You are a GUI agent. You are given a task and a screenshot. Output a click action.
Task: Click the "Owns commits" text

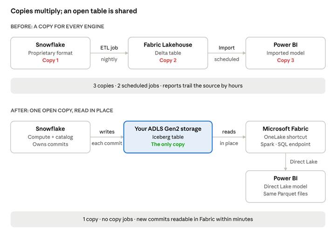50,145
